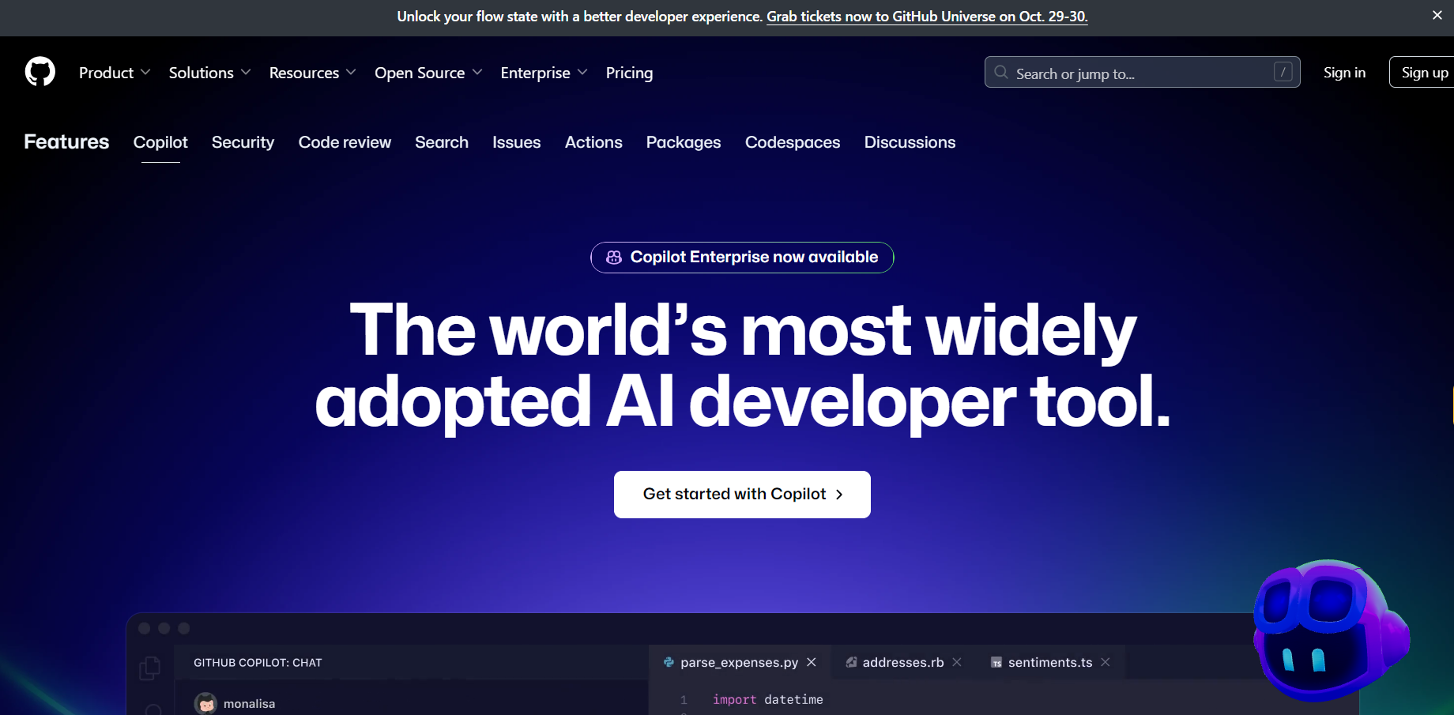The width and height of the screenshot is (1454, 715).
Task: Expand the Solutions menu
Action: 209,73
